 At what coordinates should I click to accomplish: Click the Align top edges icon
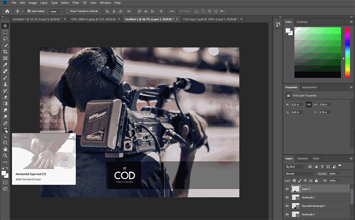(140, 11)
